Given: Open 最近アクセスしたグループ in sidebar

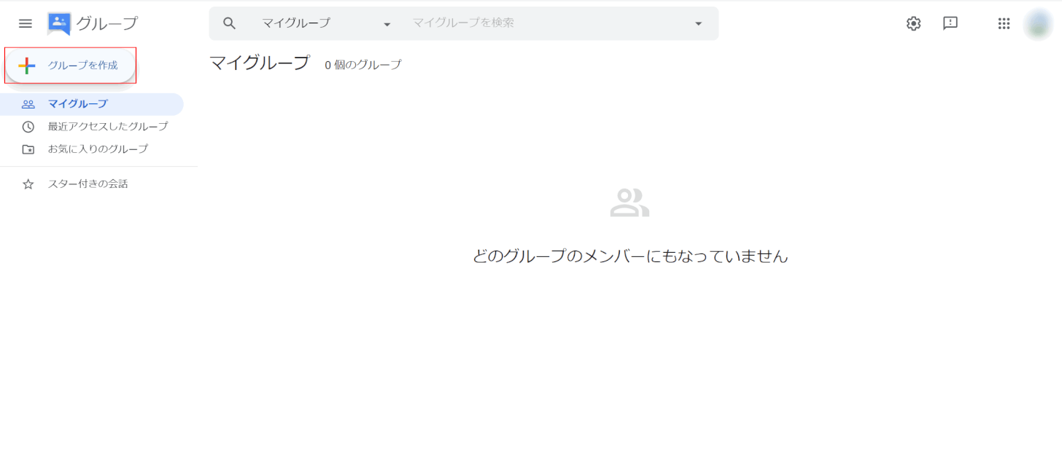Looking at the screenshot, I should tap(108, 127).
